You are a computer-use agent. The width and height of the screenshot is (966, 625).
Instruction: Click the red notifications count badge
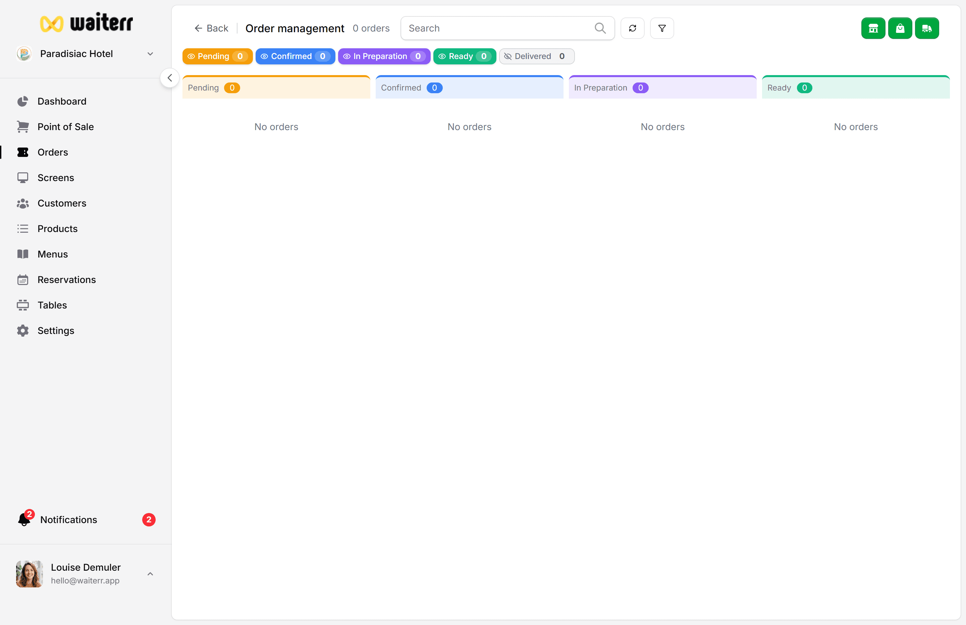coord(149,520)
